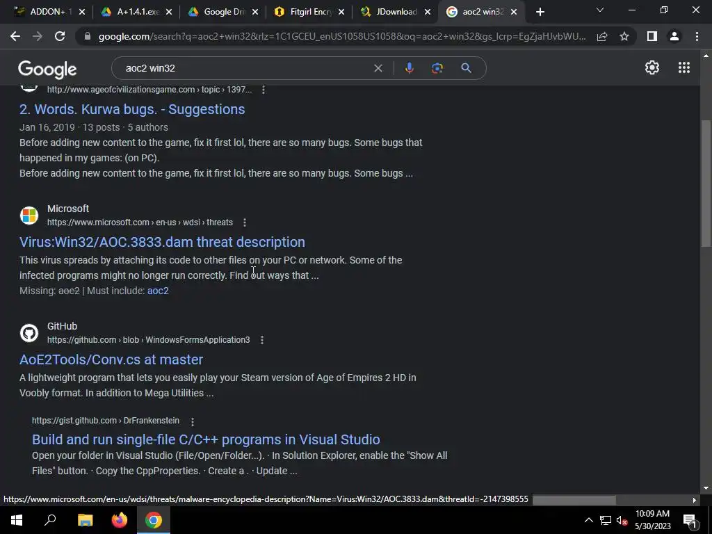
Task: Start voice search with microphone icon
Action: (409, 68)
